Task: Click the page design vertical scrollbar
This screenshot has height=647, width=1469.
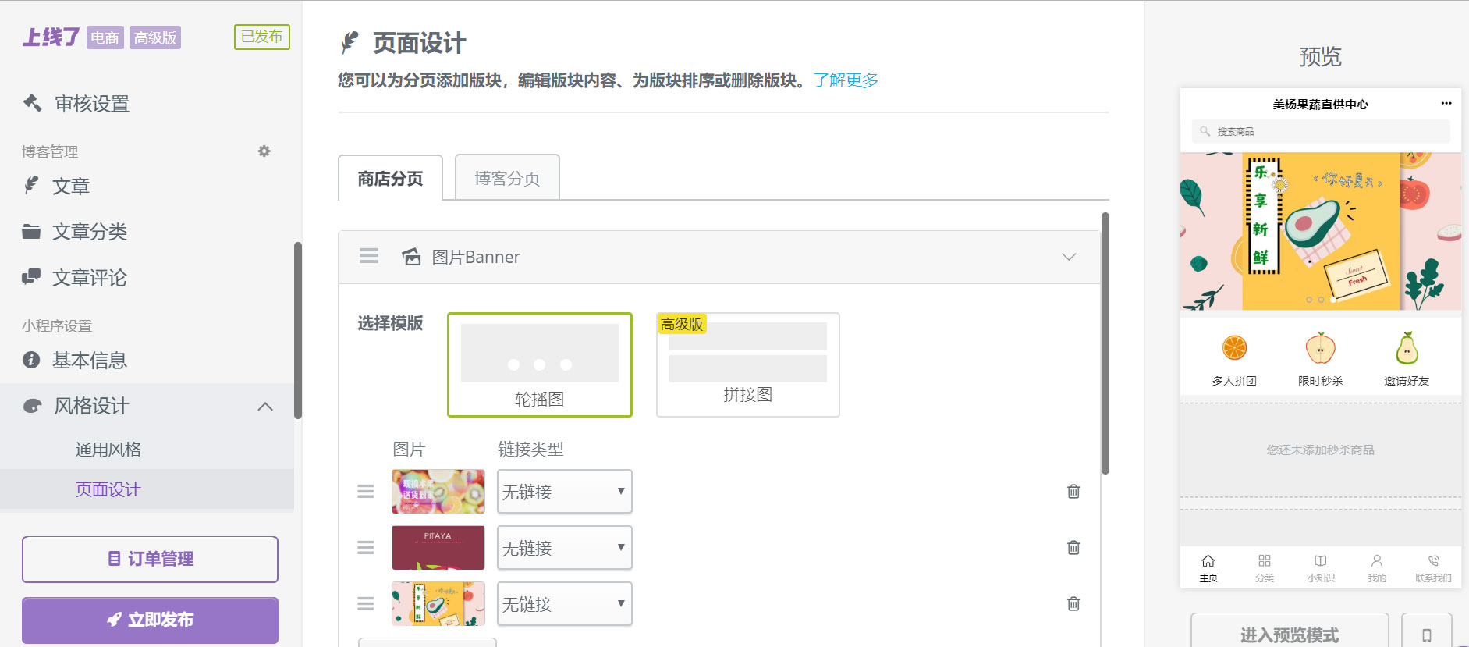Action: tap(1105, 343)
